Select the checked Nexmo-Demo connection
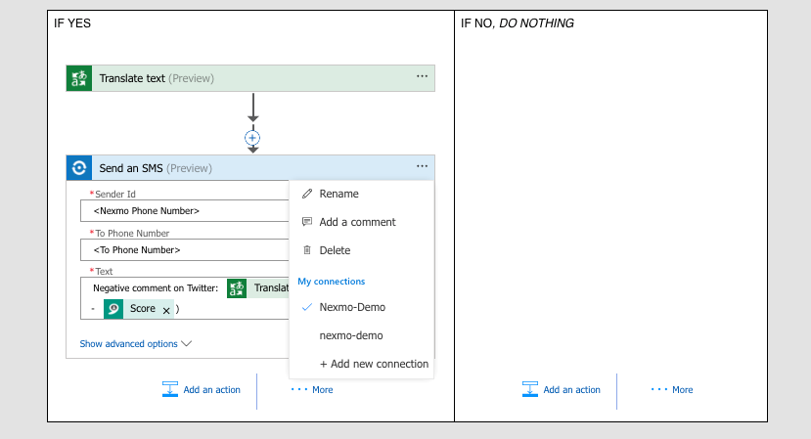The image size is (811, 439). pyautogui.click(x=352, y=307)
